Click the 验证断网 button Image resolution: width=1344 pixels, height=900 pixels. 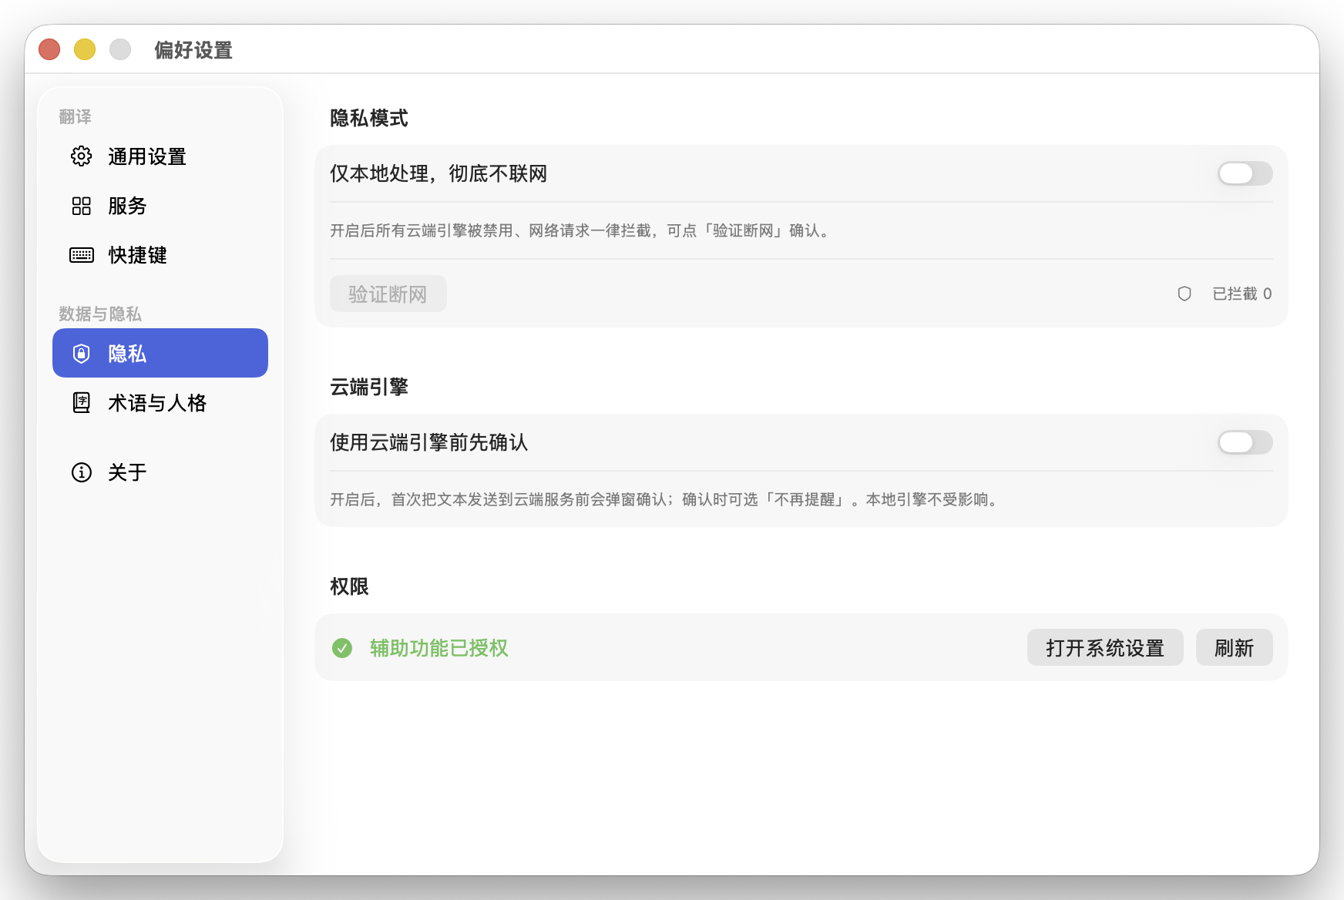388,294
